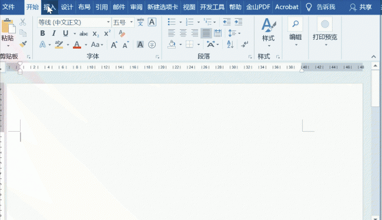This screenshot has width=382, height=220.
Task: Click the Multilevel List icon
Action: (207, 22)
